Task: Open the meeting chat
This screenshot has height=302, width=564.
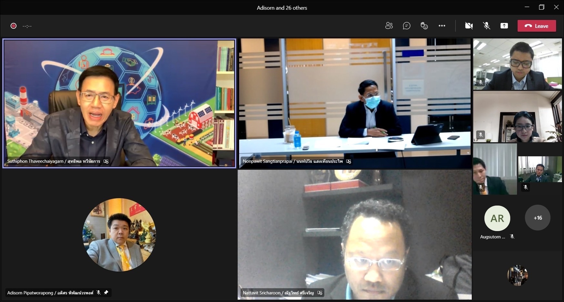Action: [x=407, y=26]
